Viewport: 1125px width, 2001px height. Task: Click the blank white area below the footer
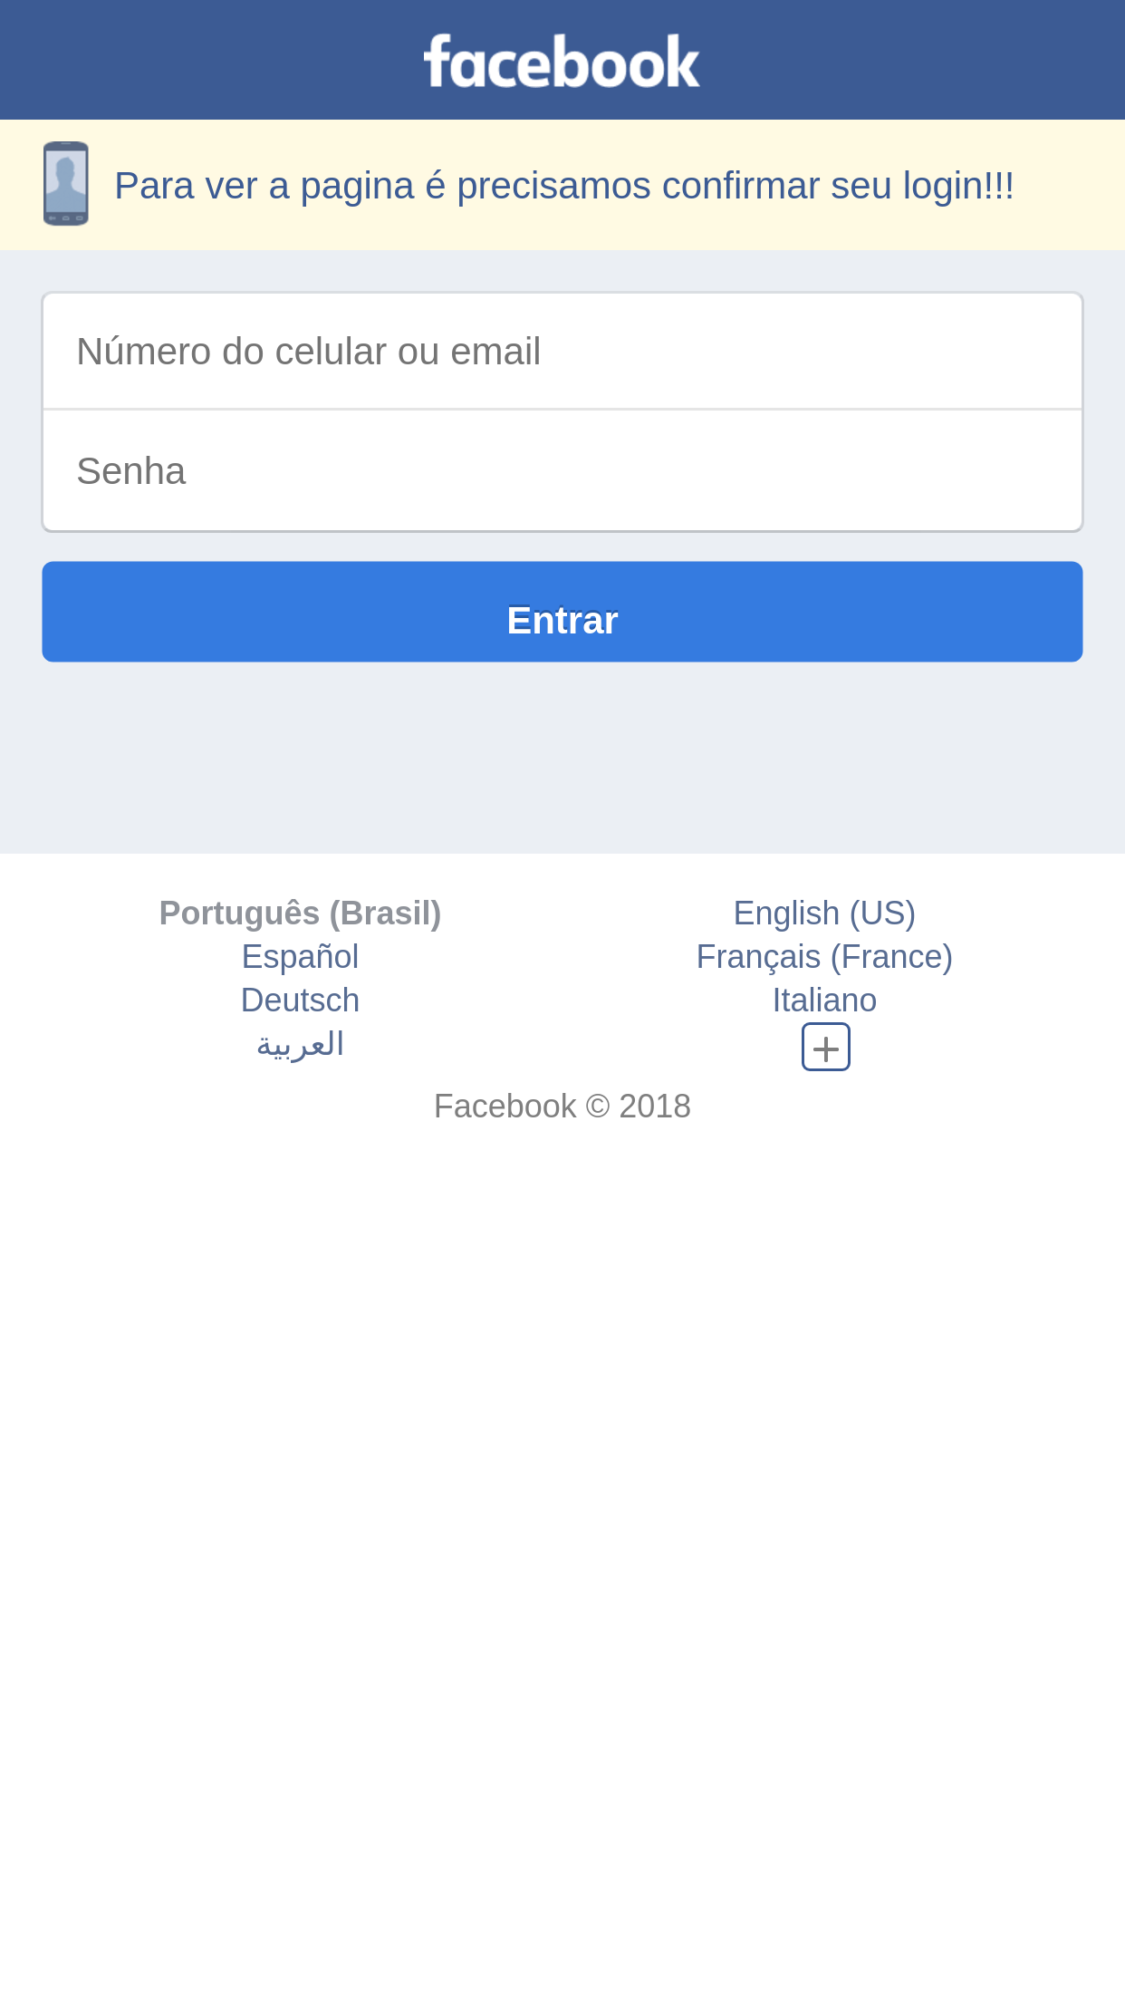click(562, 1541)
